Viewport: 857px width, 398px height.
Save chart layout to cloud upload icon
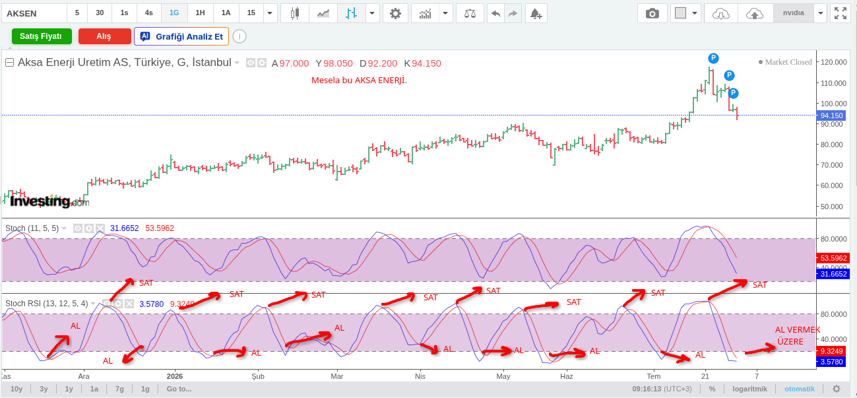(x=755, y=13)
